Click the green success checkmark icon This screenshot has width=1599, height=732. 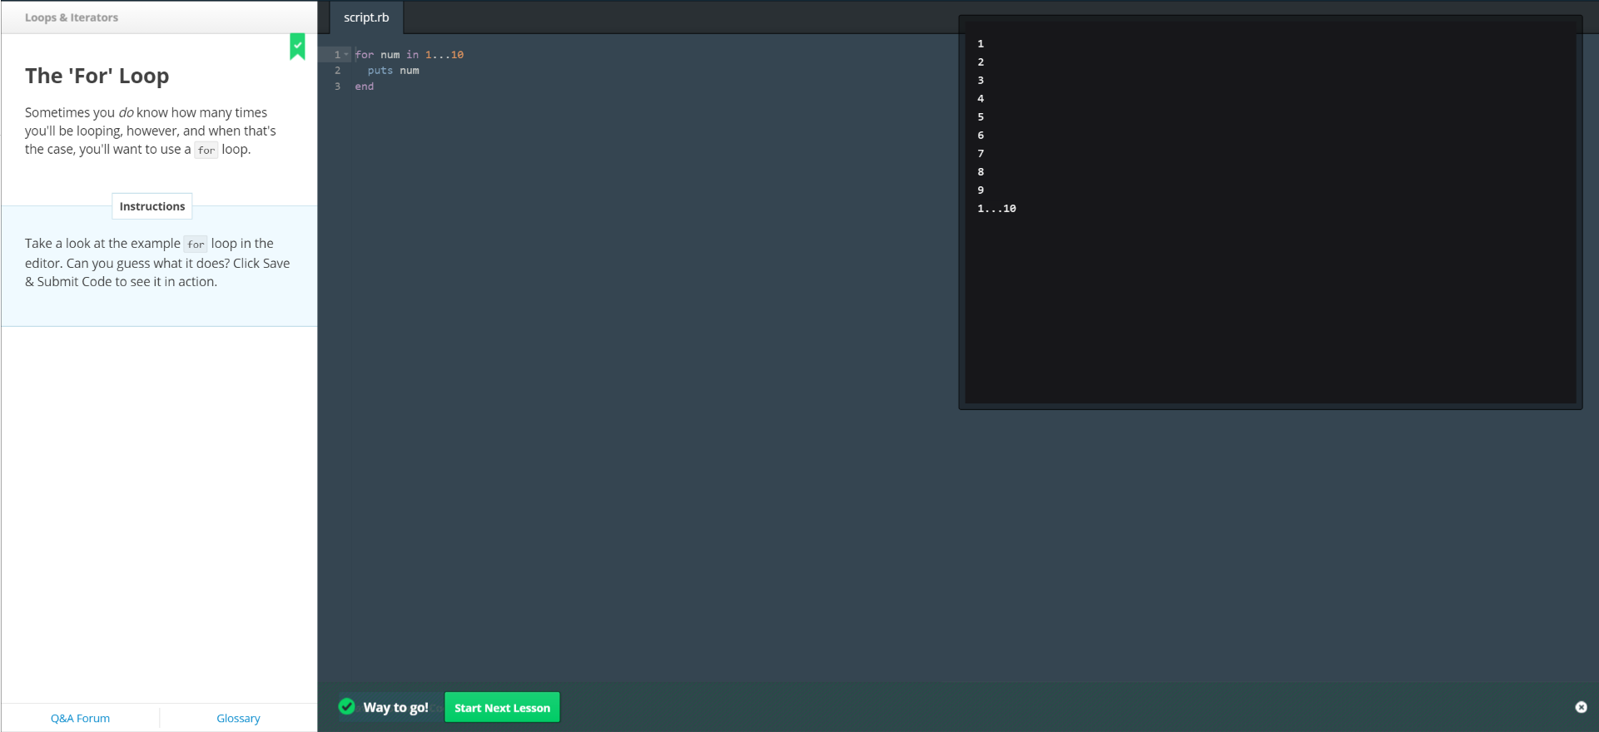point(347,707)
